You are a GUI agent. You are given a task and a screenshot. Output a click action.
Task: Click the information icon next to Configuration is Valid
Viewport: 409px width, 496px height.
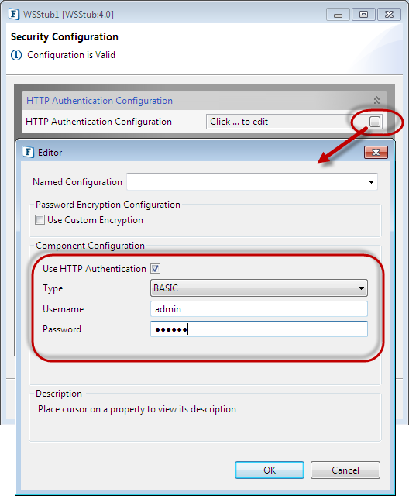tap(16, 55)
